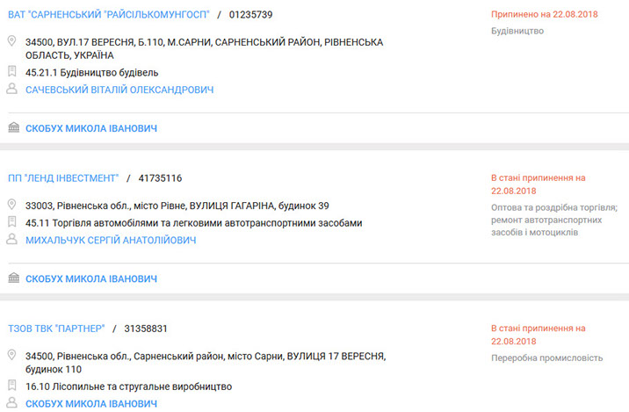Click the bookmark icon next to 16.10 Лісопильне
Screen dimensions: 629x412
12,386
